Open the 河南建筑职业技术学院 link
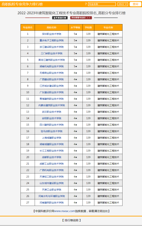142x226 pixels. pos(52,203)
